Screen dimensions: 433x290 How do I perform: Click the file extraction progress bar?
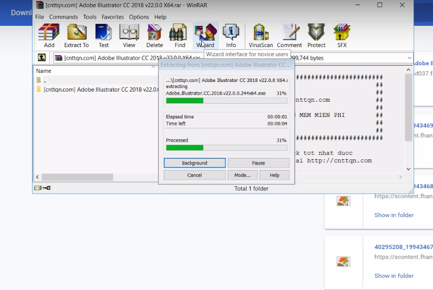[x=227, y=101]
